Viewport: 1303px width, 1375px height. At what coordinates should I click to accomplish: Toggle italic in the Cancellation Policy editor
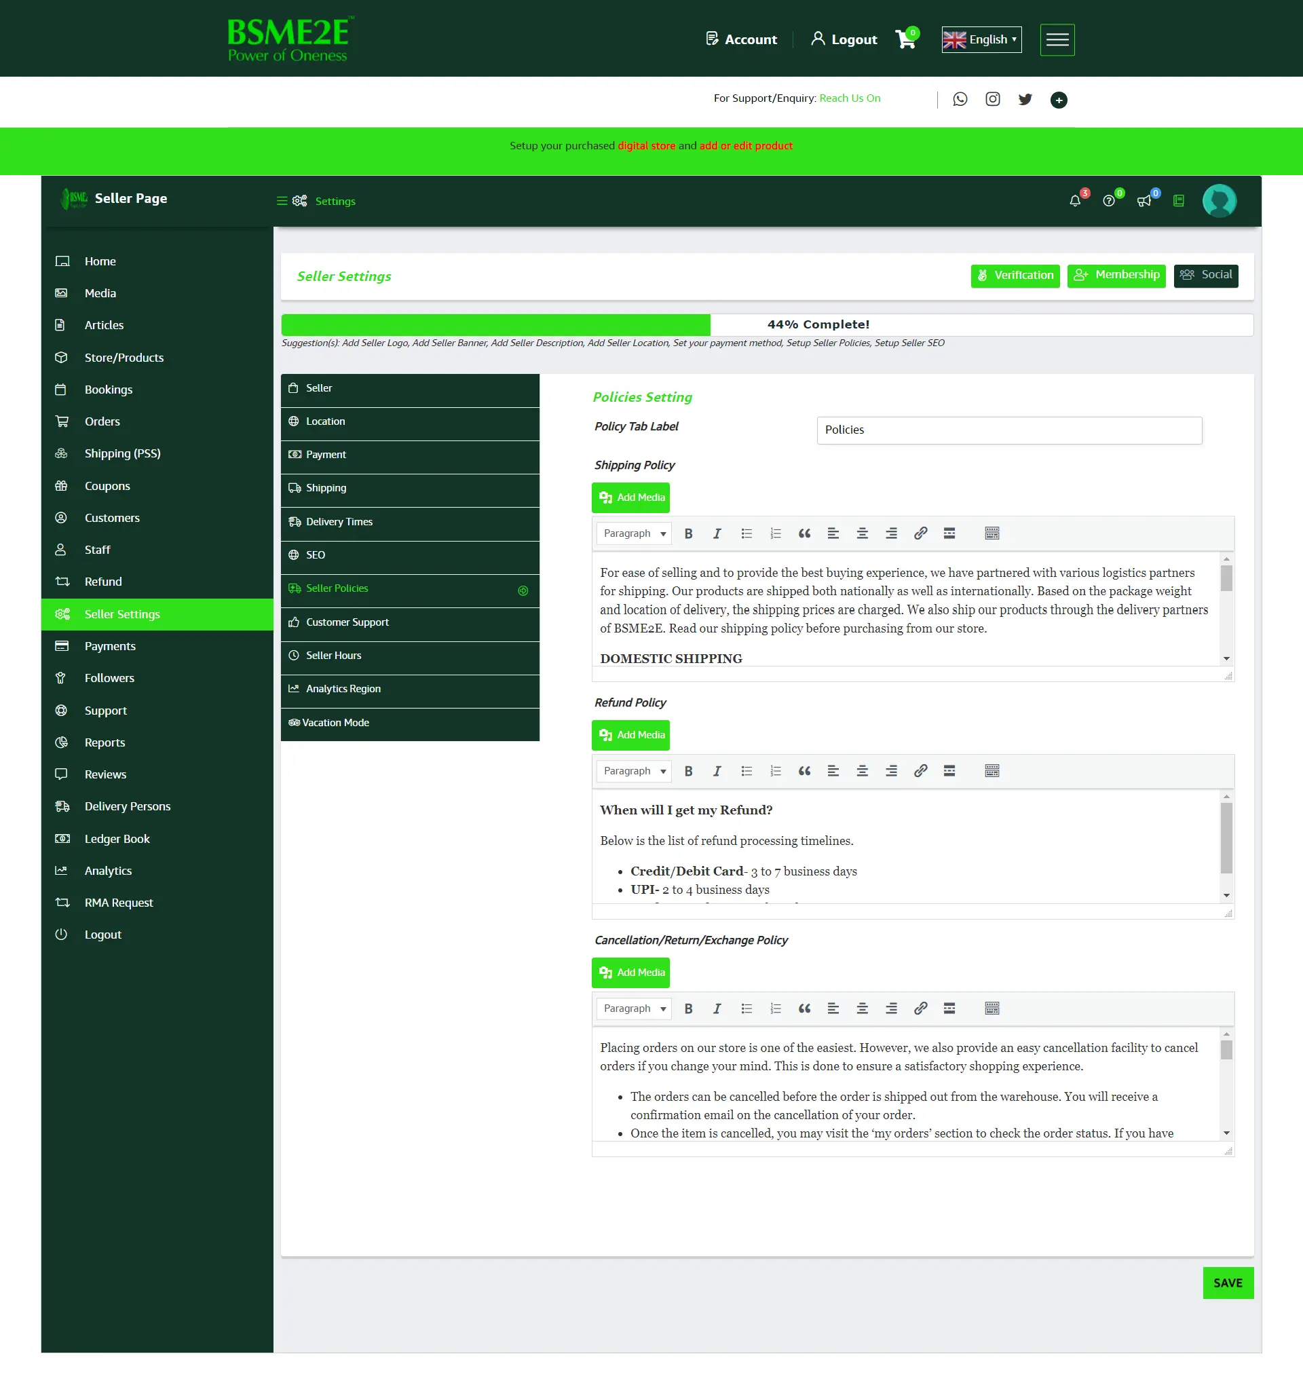717,1009
